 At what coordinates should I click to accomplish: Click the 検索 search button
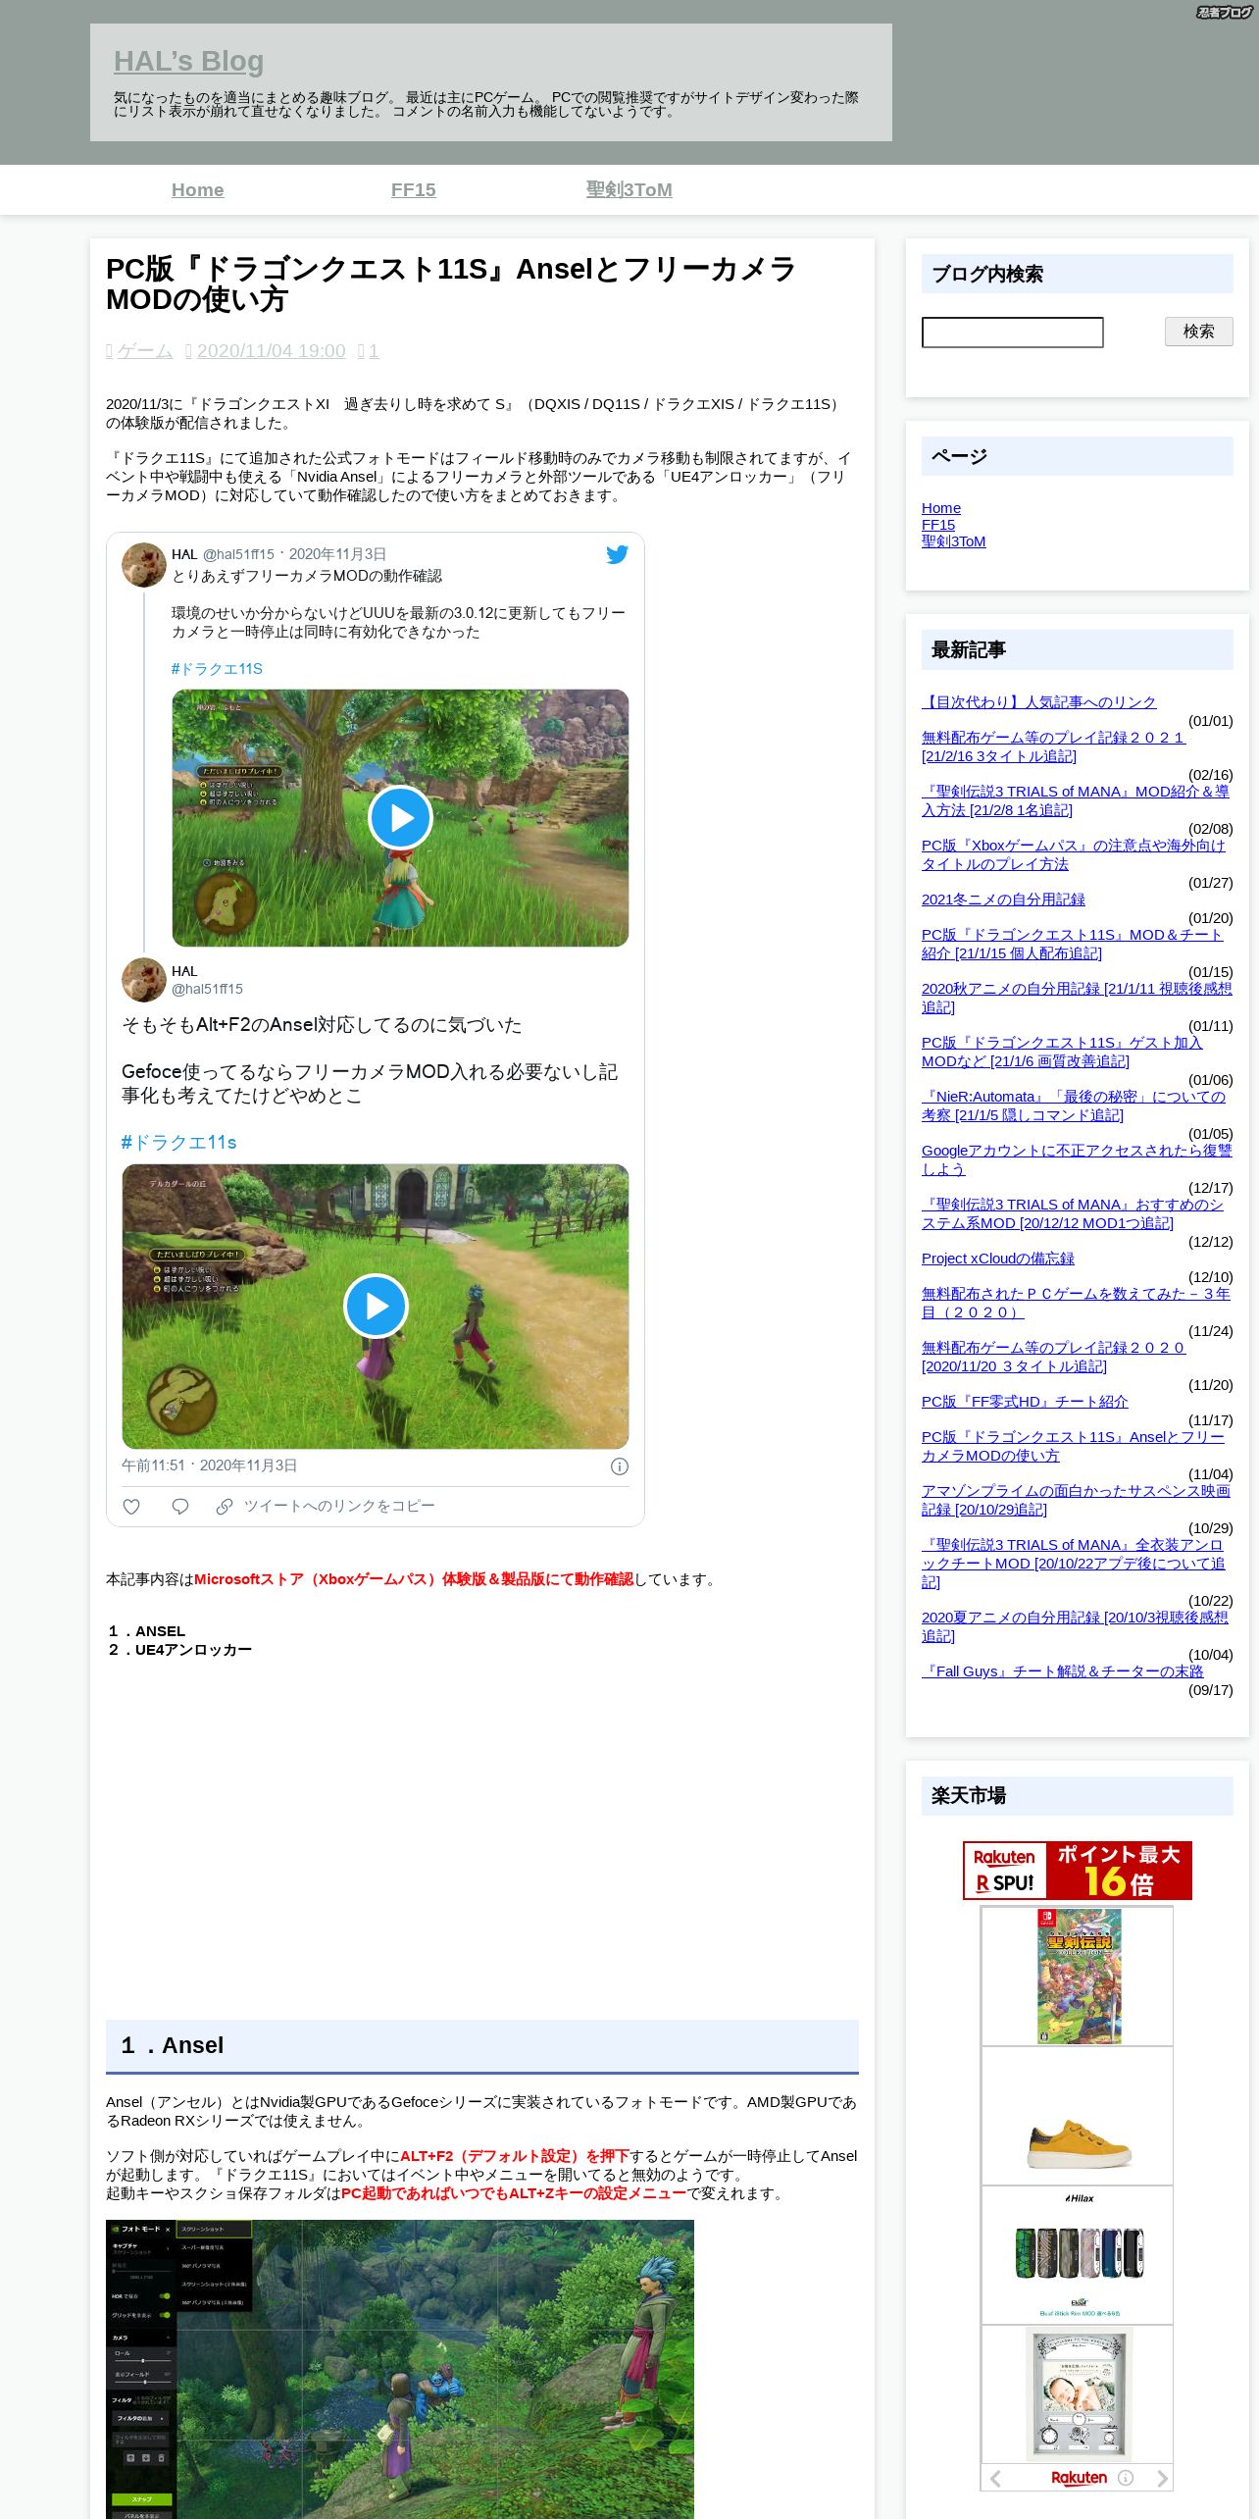[x=1198, y=332]
